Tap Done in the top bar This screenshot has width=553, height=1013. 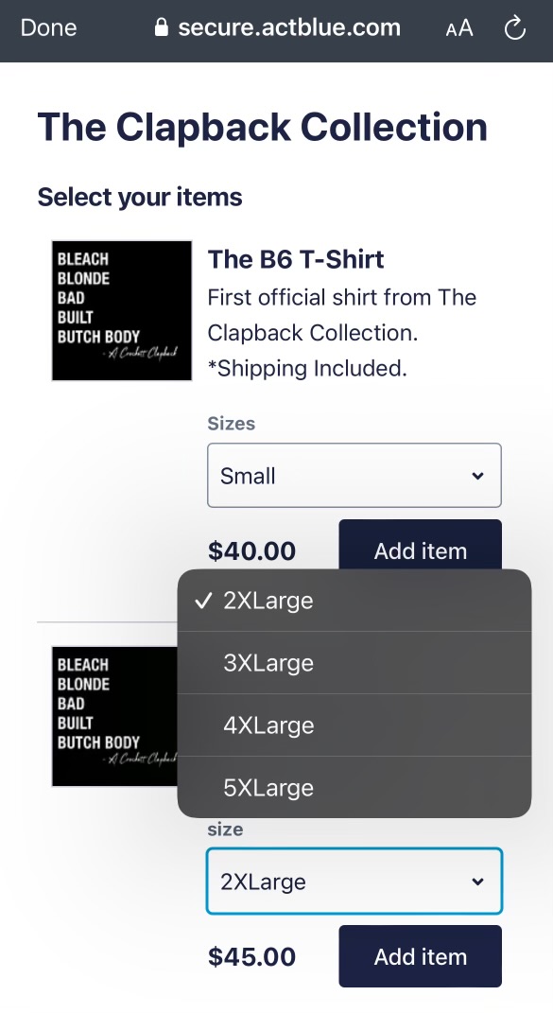point(48,27)
